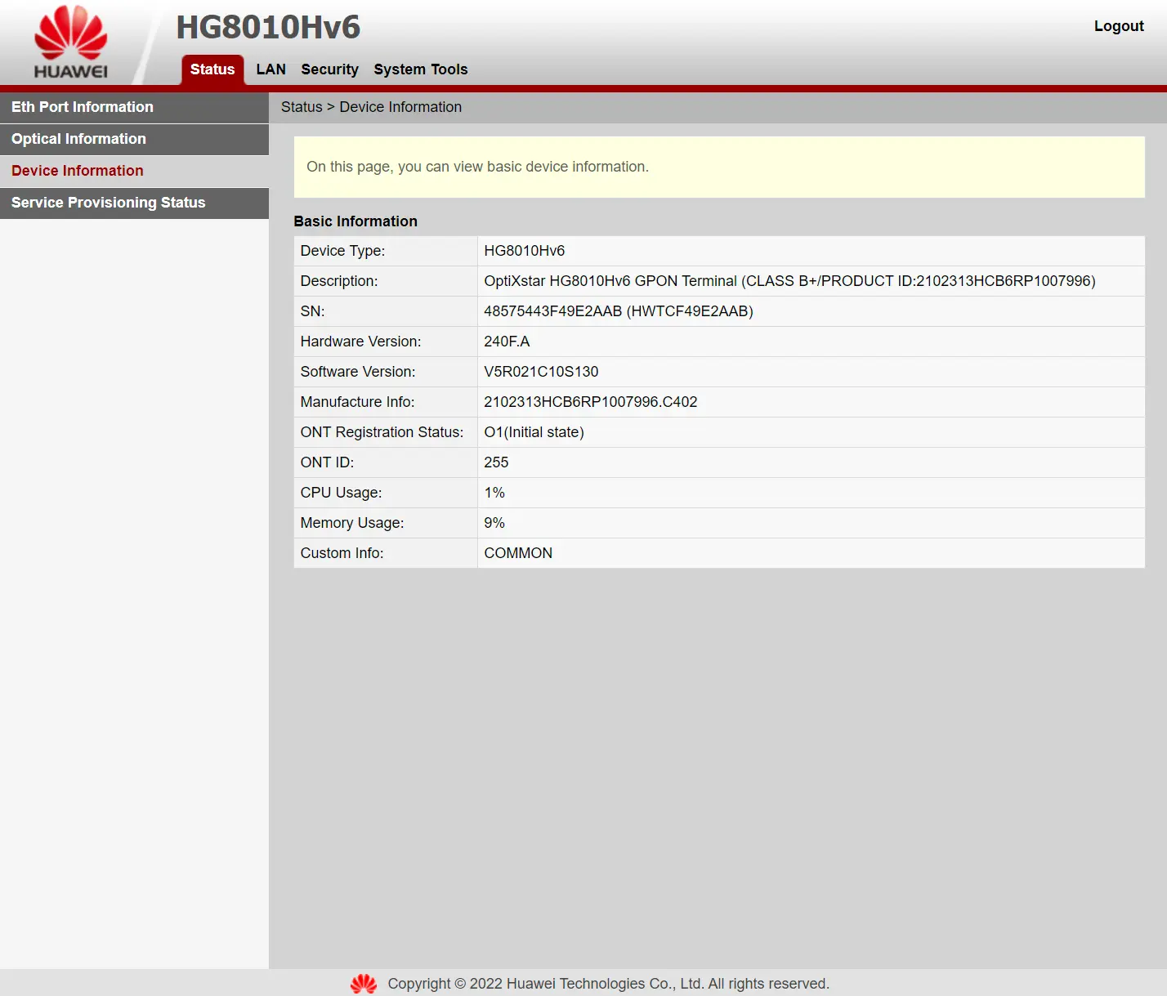Viewport: 1167px width, 996px height.
Task: Click the Memory Usage label
Action: click(352, 523)
